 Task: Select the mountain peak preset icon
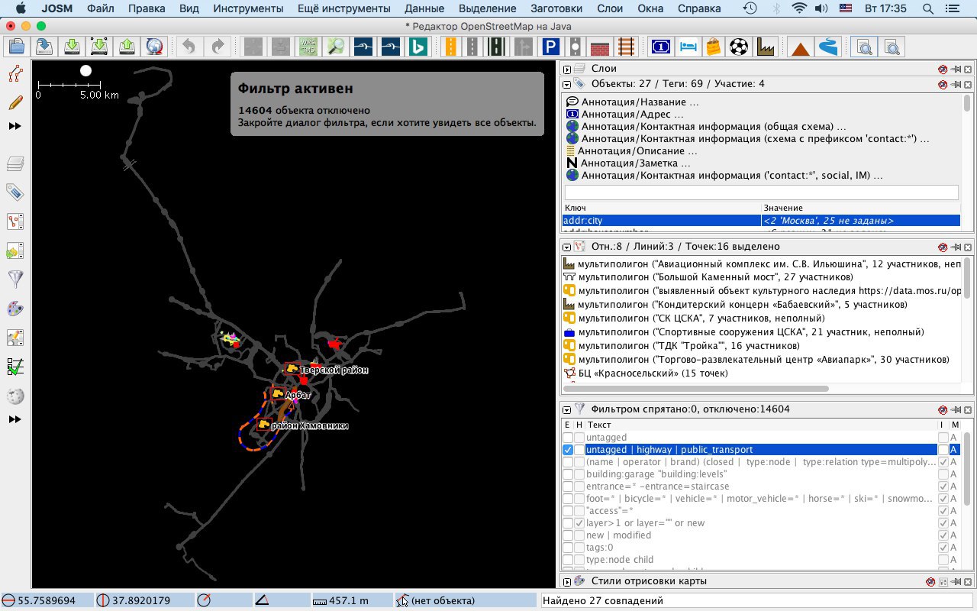coord(801,47)
